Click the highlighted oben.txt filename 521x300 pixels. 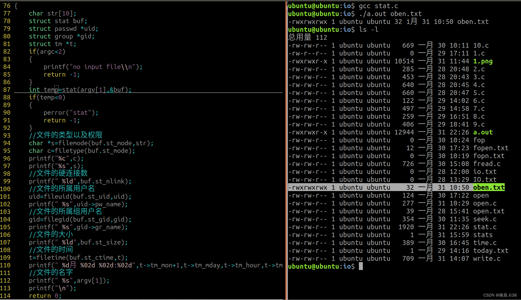pos(489,187)
